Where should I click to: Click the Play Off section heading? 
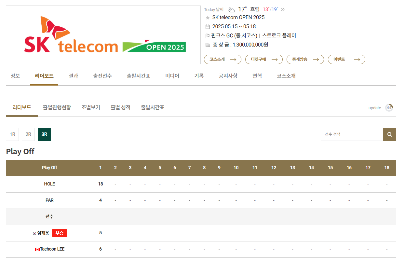click(20, 152)
